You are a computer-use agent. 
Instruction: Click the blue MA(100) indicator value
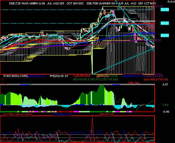coord(133,76)
